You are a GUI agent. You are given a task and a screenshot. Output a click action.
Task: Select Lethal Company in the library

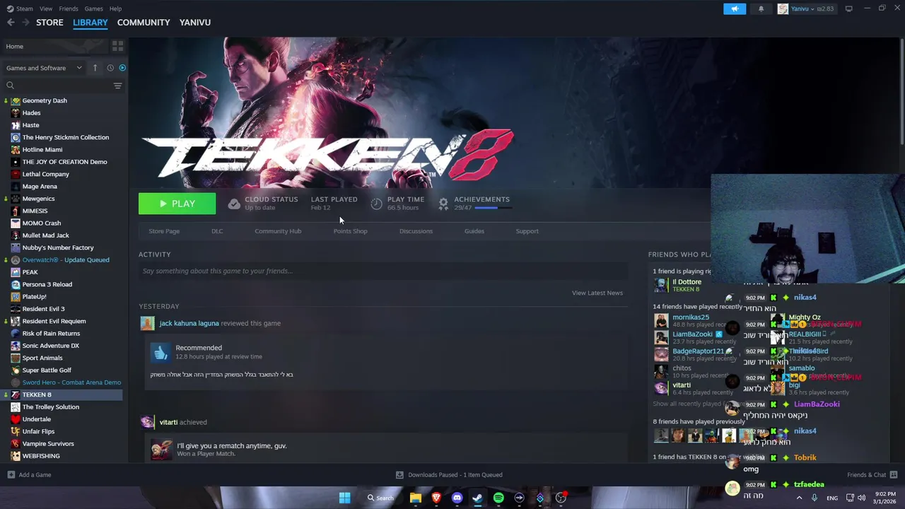45,174
